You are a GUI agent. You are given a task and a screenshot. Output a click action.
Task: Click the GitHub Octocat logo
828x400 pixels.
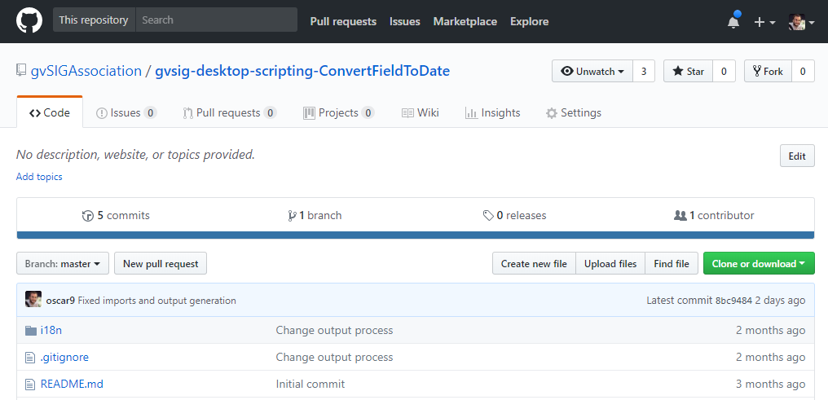(x=29, y=21)
